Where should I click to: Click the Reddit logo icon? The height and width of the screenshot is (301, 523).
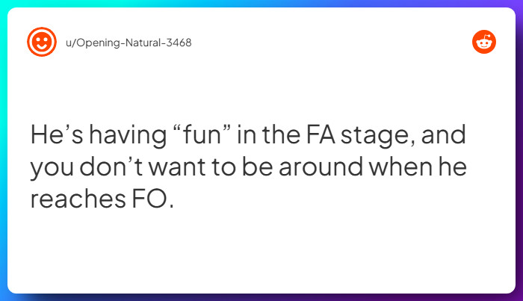(x=484, y=42)
